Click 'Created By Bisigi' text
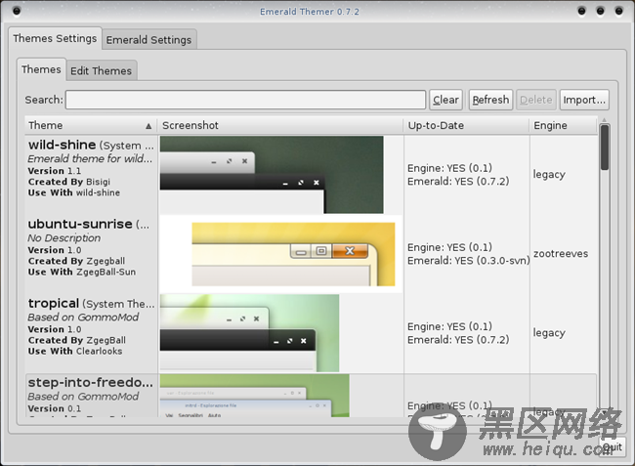The image size is (635, 466). tap(68, 182)
